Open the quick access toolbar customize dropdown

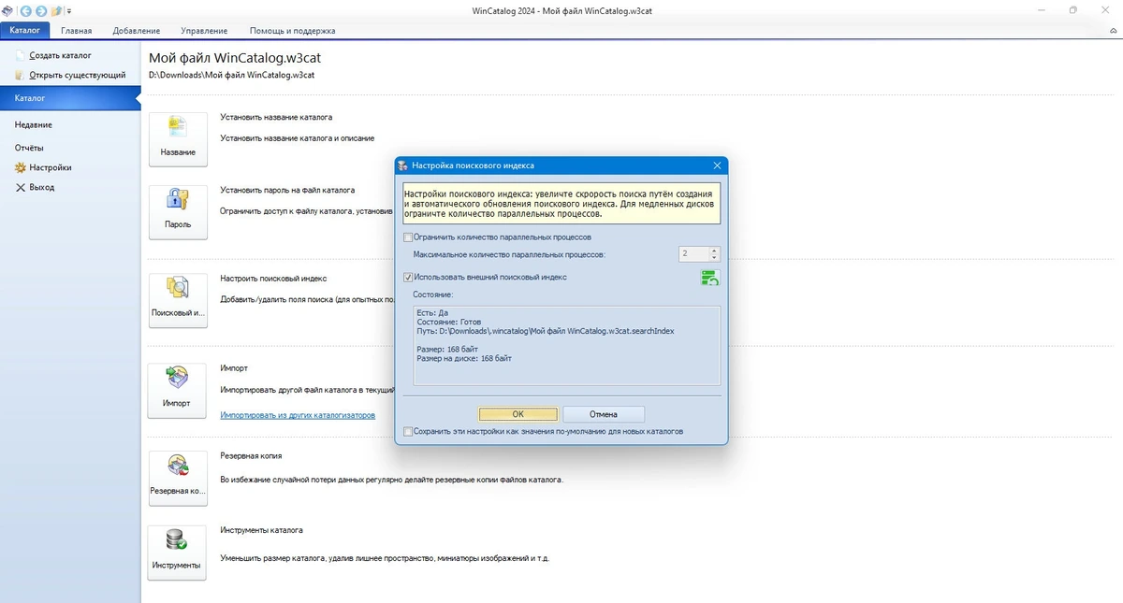pos(69,11)
